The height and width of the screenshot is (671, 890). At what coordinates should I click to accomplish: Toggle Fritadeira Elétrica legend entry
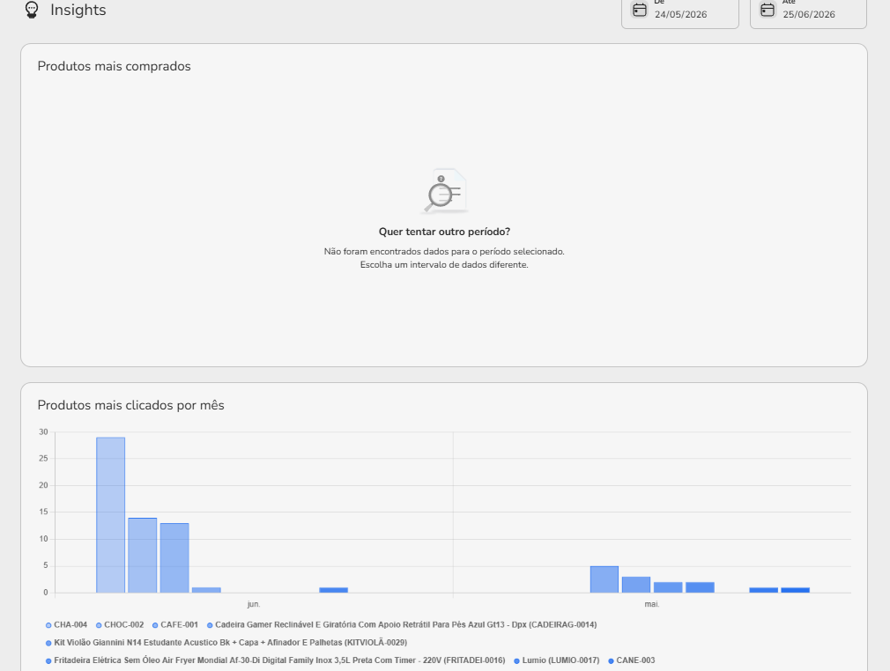[275, 660]
